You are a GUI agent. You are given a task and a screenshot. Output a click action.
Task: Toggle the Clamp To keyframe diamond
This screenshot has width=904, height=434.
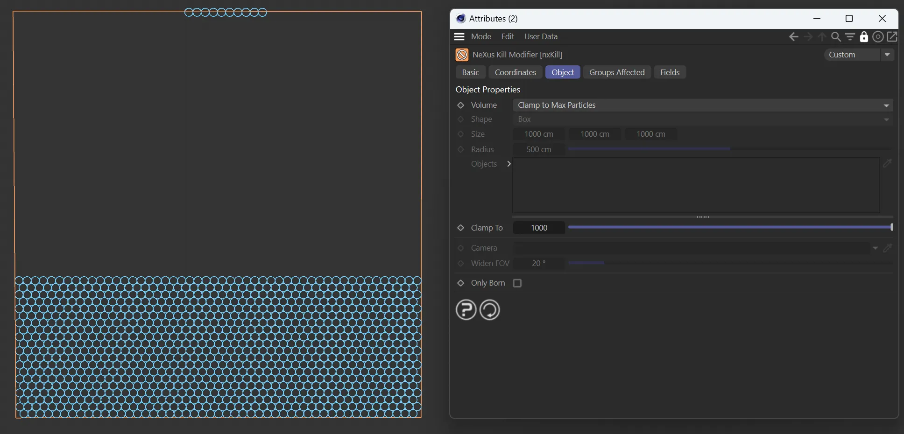coord(460,228)
